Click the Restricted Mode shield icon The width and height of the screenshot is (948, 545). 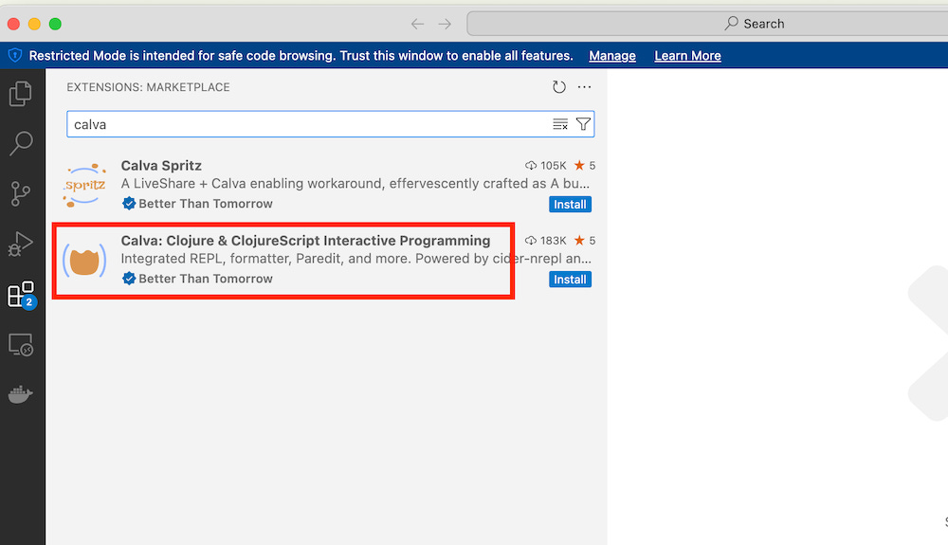tap(15, 56)
